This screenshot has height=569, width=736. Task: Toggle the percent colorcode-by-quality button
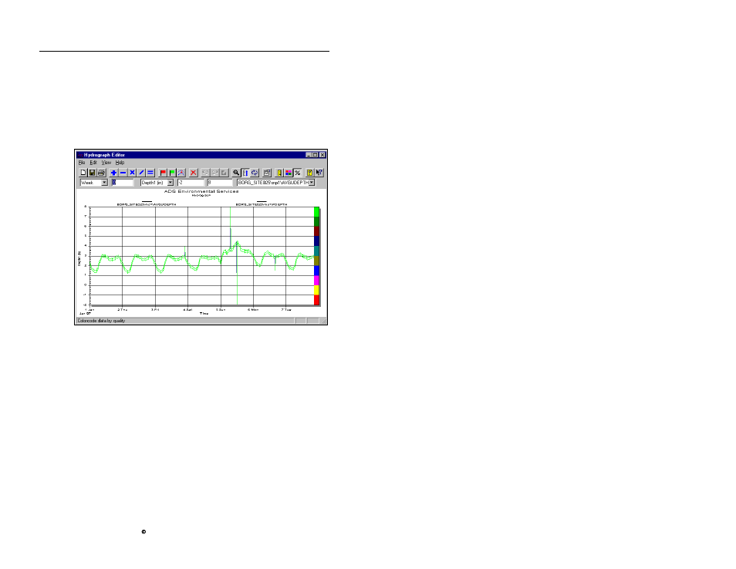tap(297, 173)
